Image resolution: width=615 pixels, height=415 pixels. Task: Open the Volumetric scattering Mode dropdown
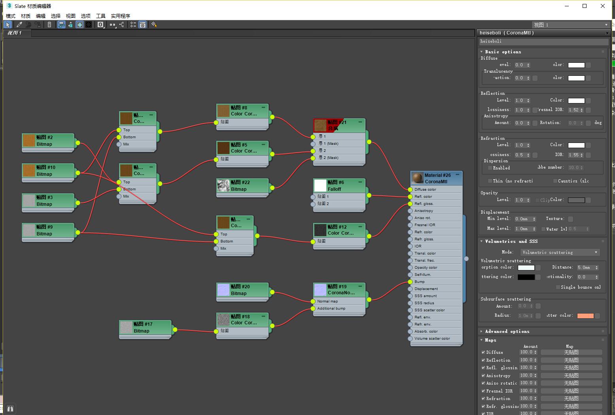point(560,252)
